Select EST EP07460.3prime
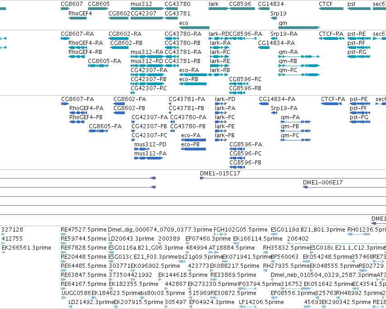 pyautogui.click(x=208, y=239)
